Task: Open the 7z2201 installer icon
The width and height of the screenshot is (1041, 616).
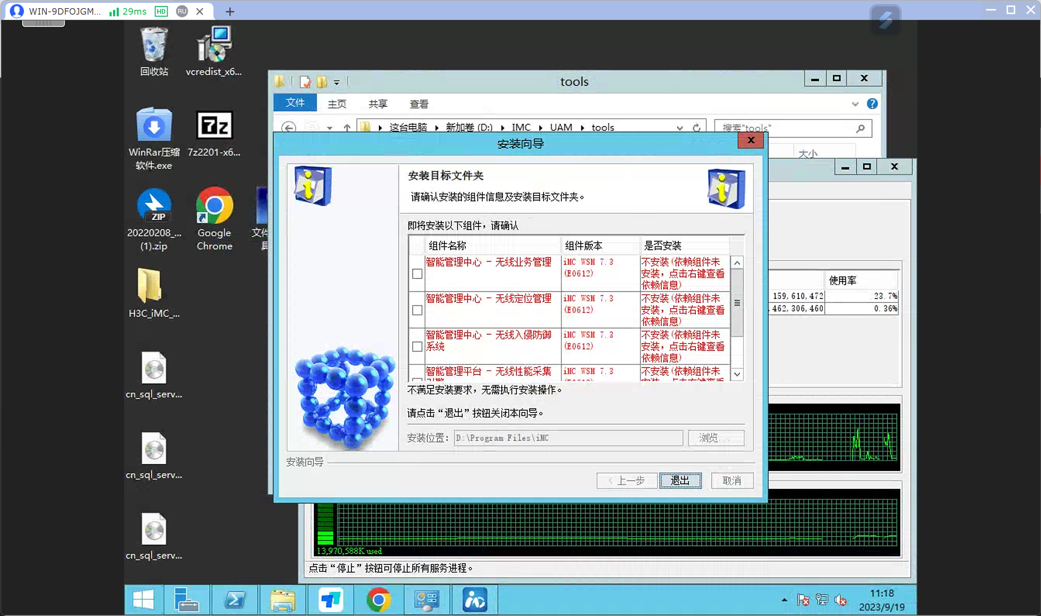Action: point(214,125)
